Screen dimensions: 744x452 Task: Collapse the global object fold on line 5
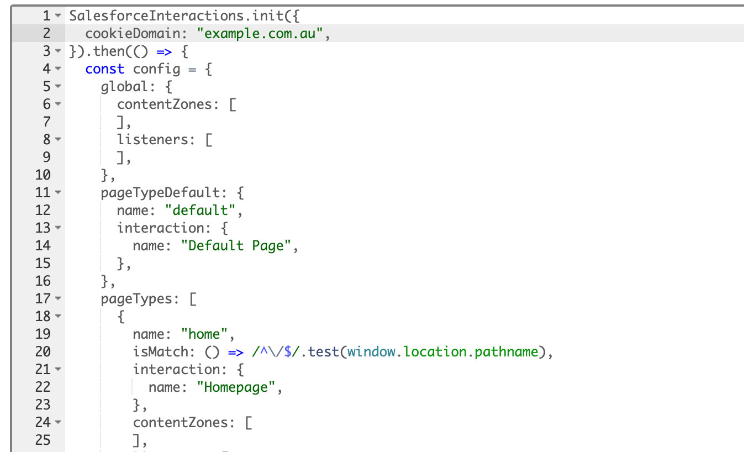(57, 87)
